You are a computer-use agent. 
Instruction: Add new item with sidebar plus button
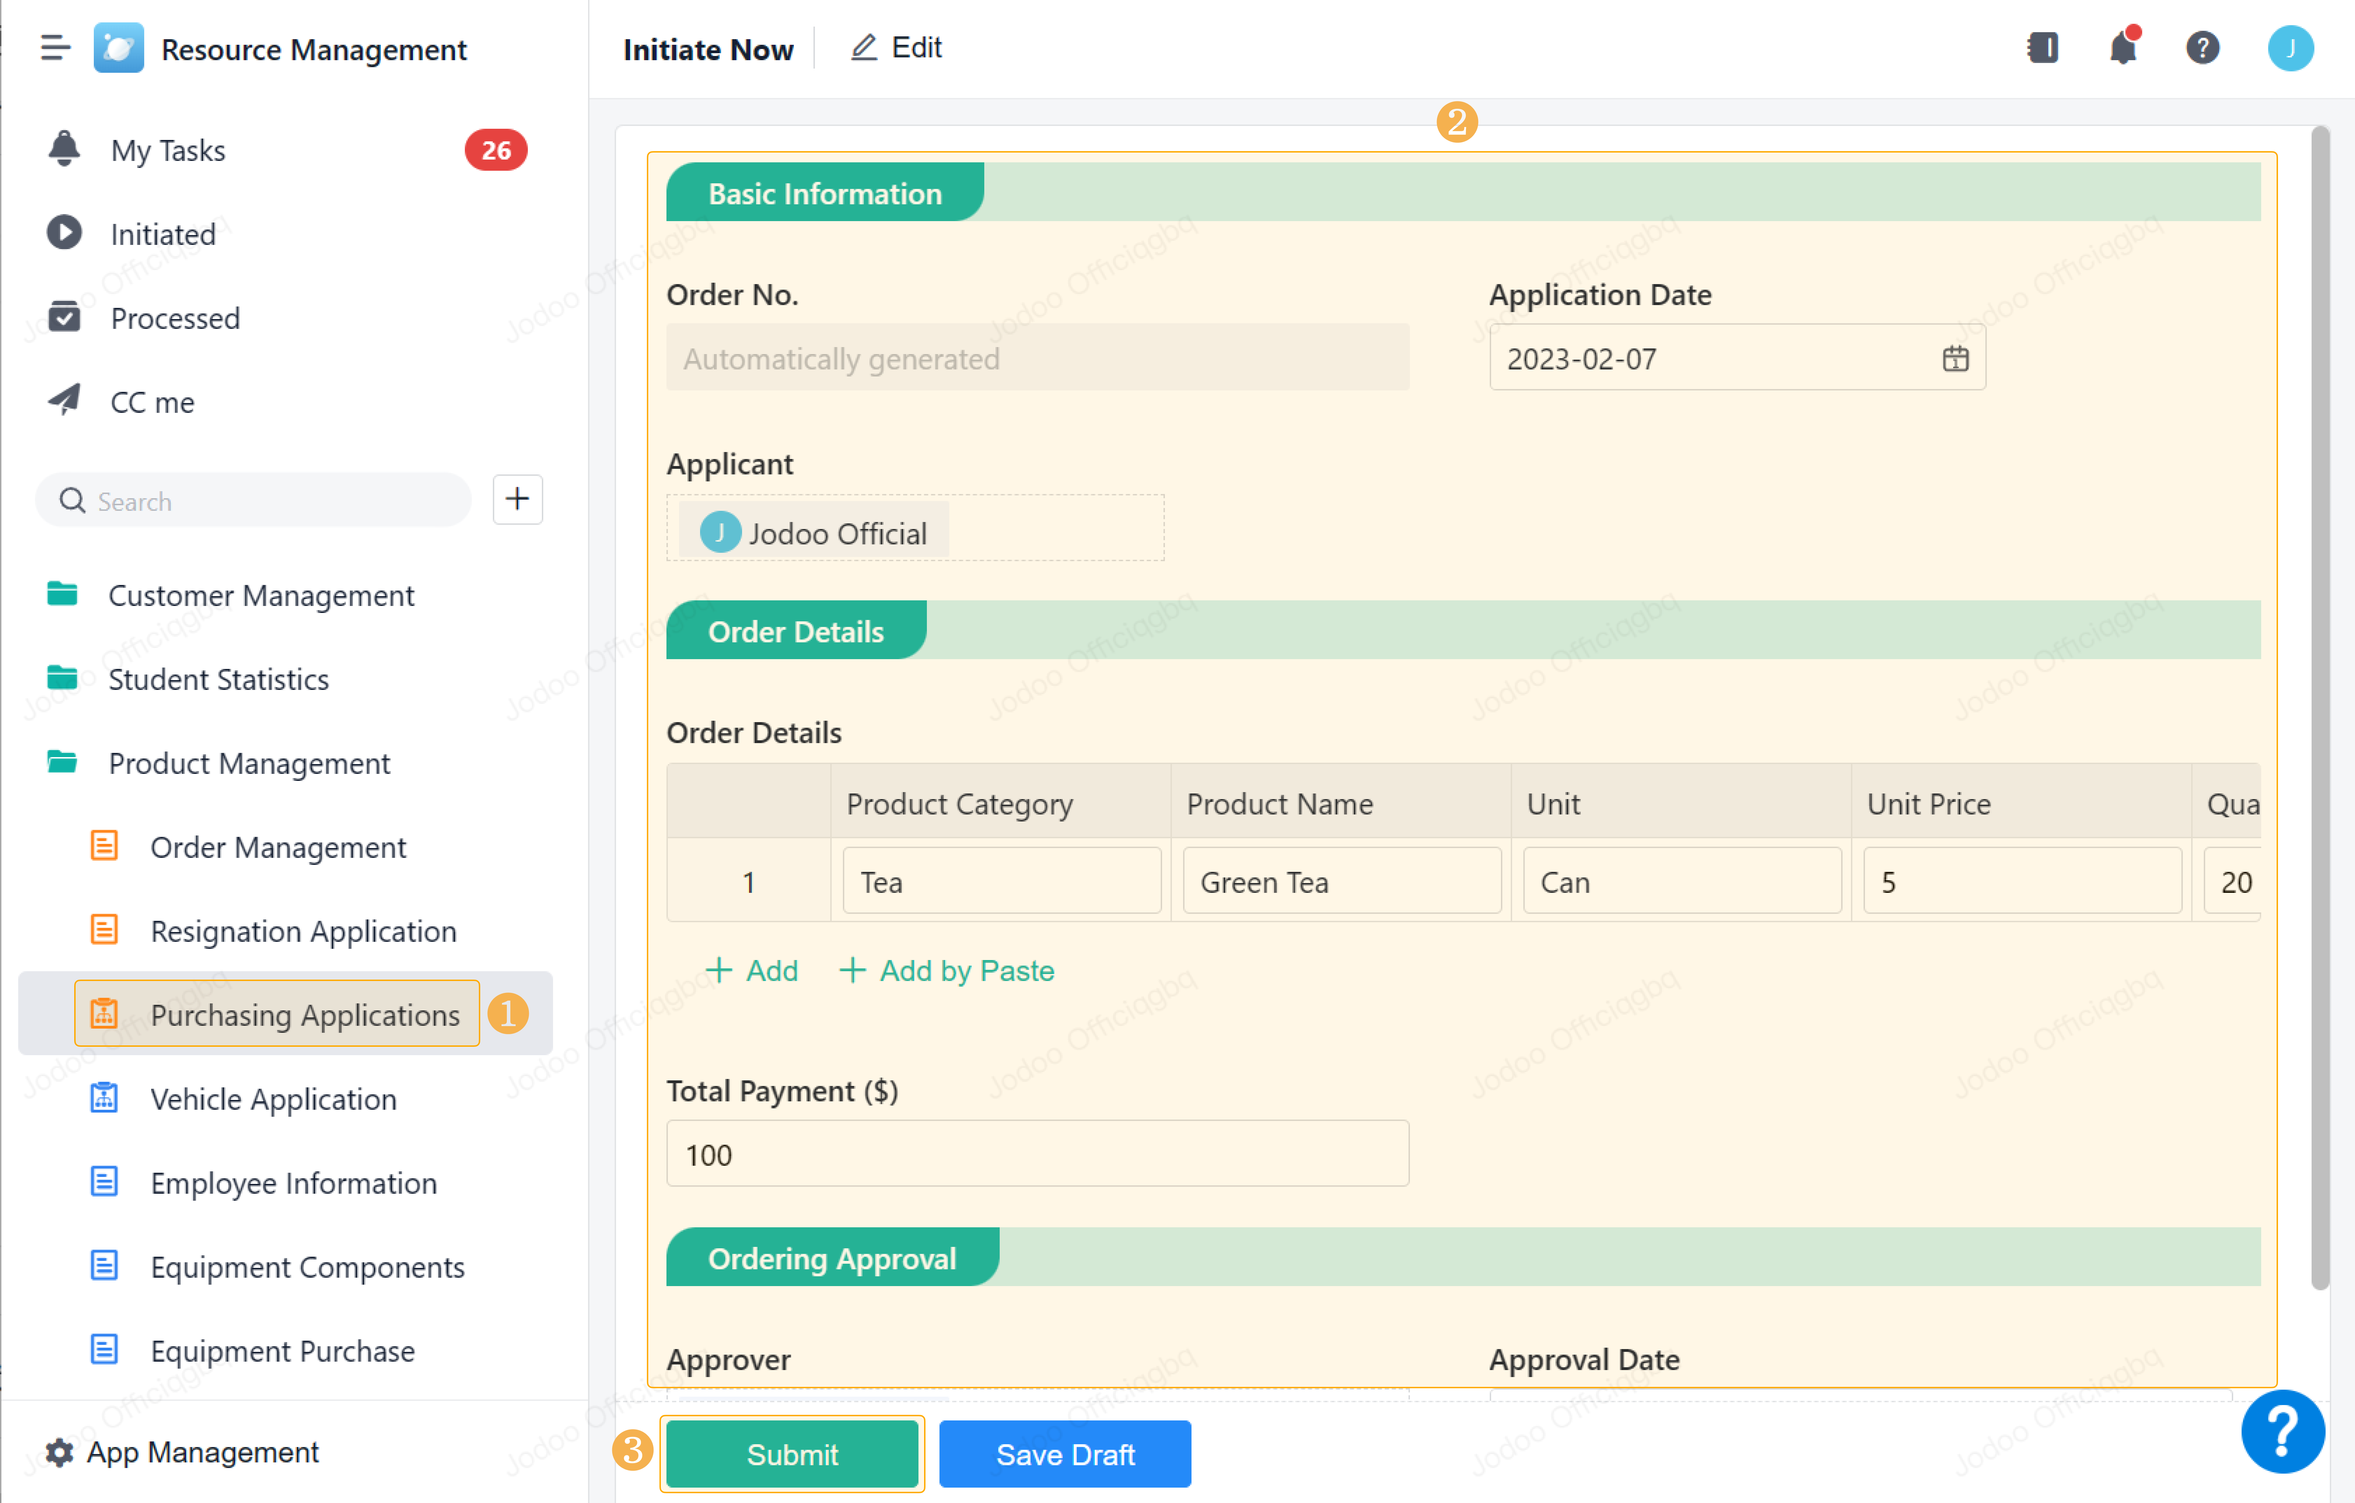(x=517, y=499)
